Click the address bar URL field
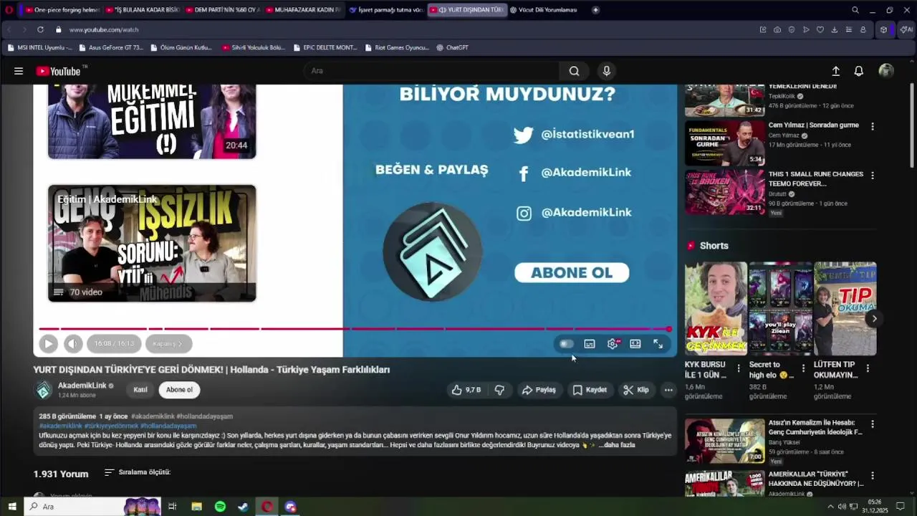917x516 pixels. [401, 29]
